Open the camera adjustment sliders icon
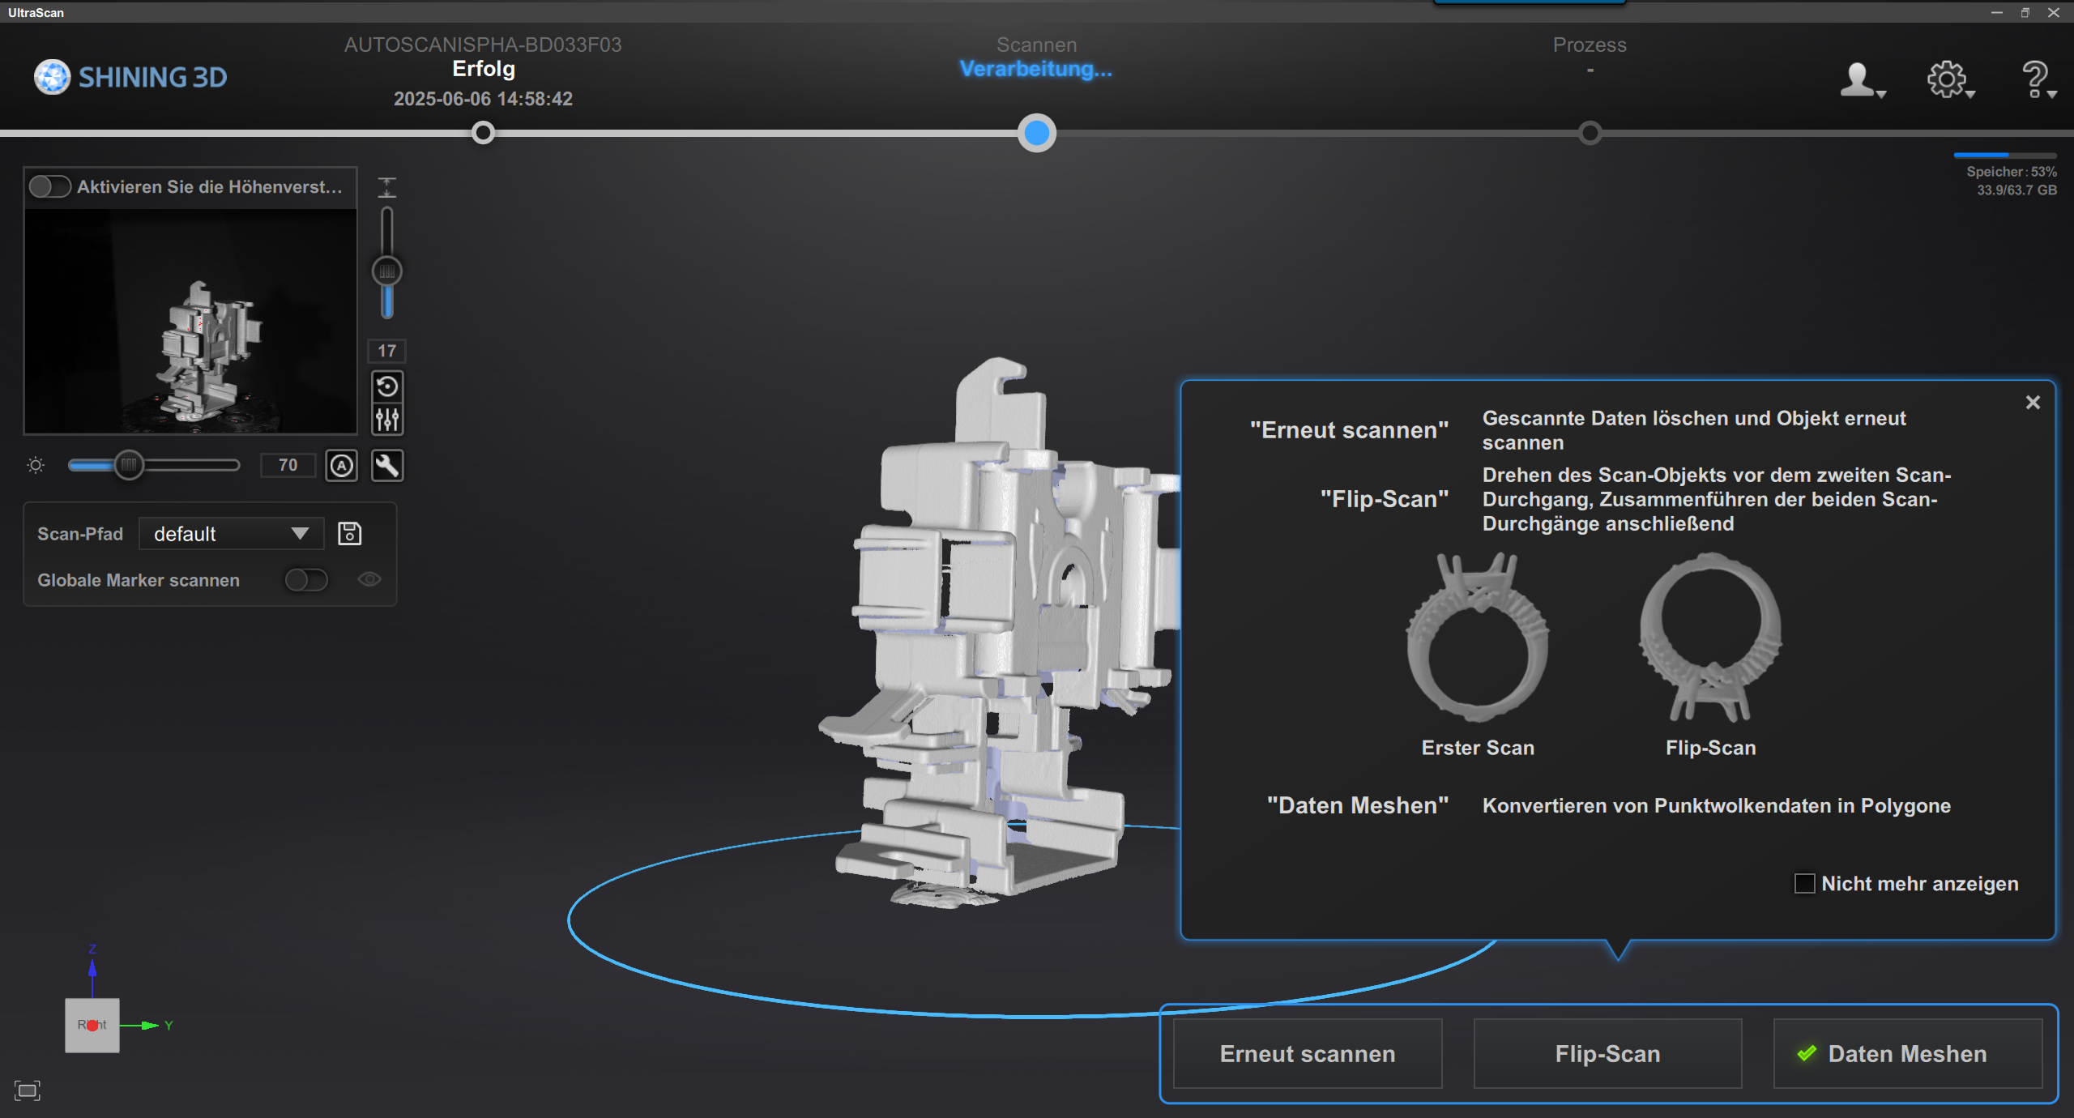The image size is (2074, 1118). point(387,420)
